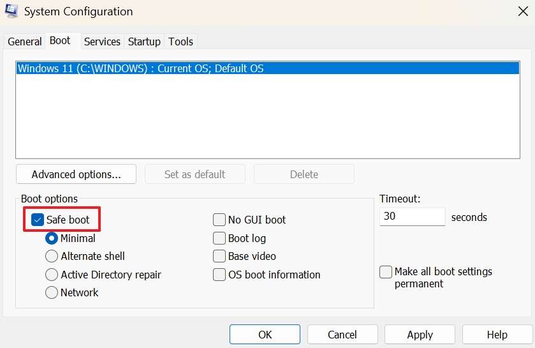Open the Tools tab
535x348 pixels.
(x=180, y=42)
